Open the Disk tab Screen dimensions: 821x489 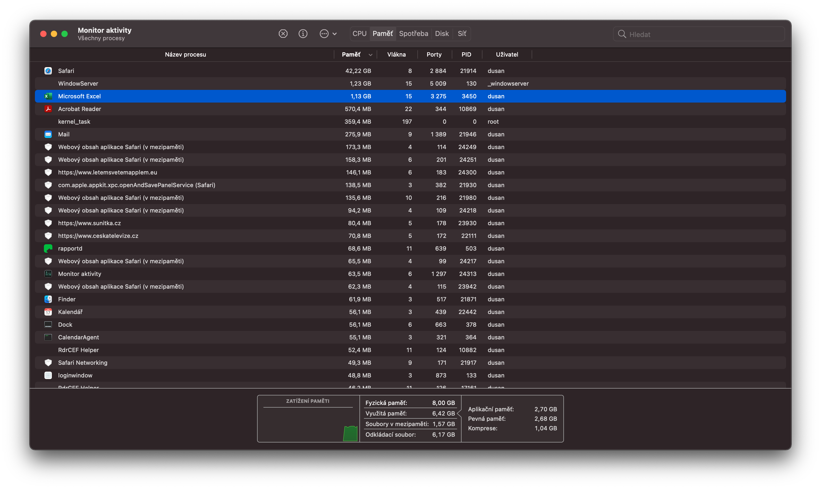(441, 34)
